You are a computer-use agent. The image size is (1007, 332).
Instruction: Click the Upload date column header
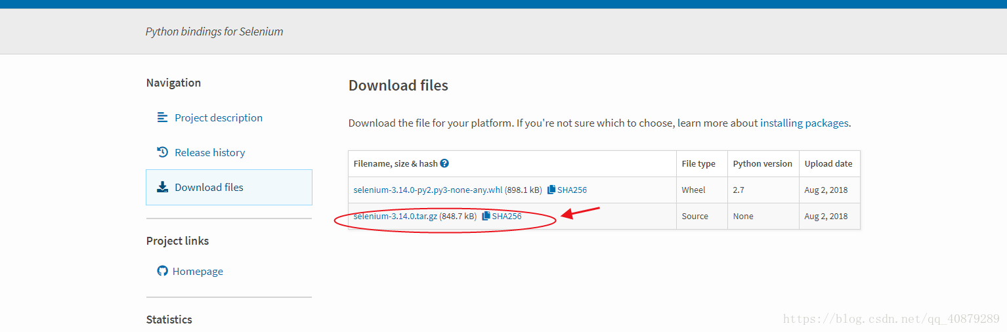point(828,164)
